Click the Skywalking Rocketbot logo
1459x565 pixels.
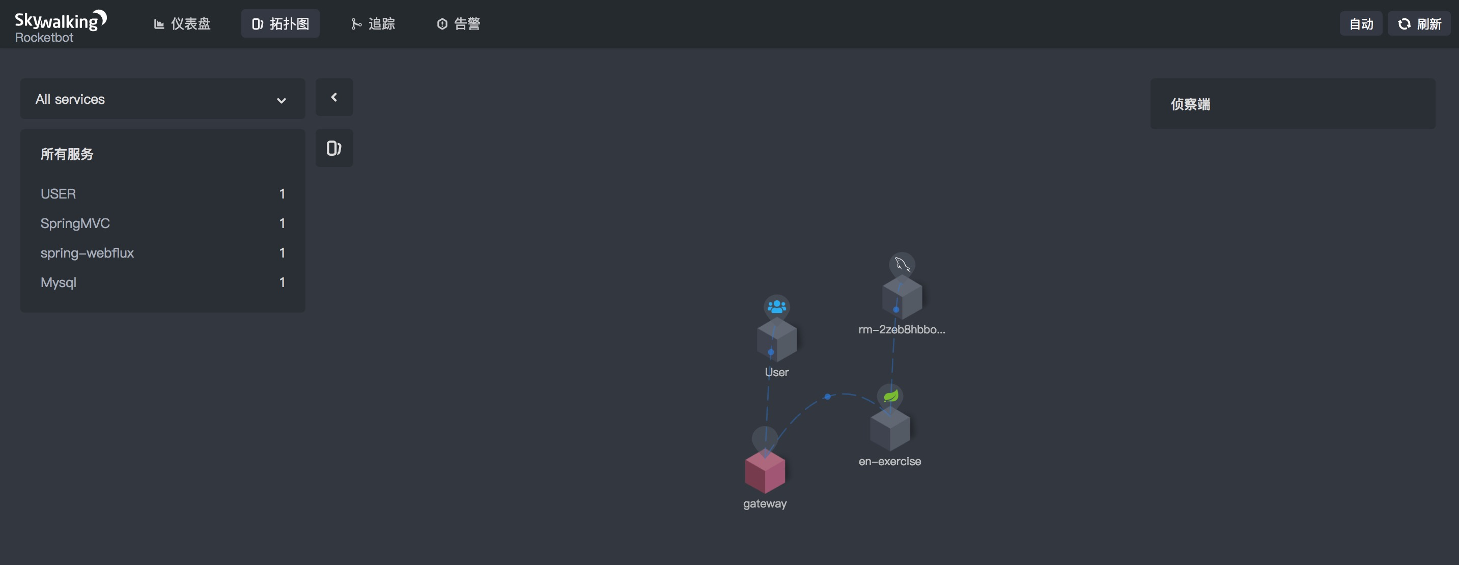click(60, 26)
